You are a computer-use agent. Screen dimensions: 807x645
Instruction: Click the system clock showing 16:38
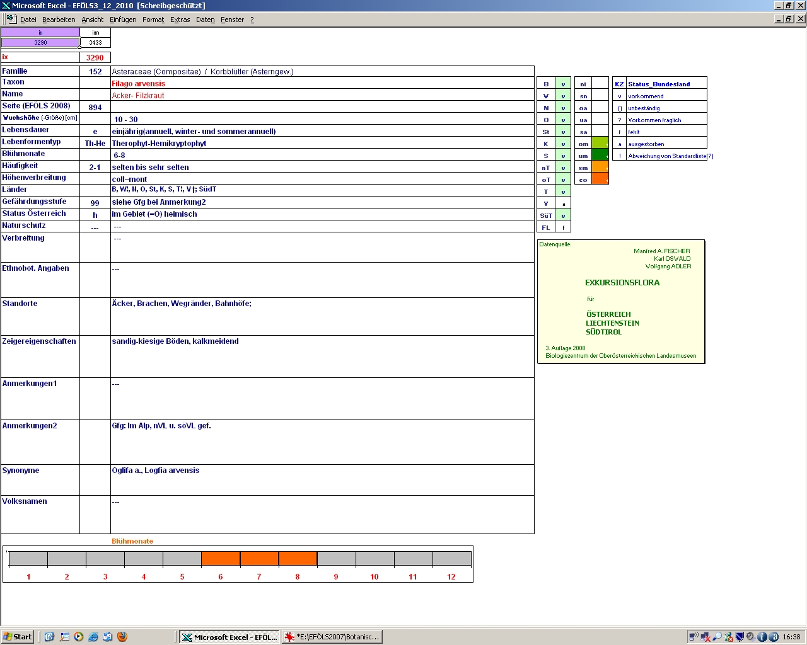[791, 637]
